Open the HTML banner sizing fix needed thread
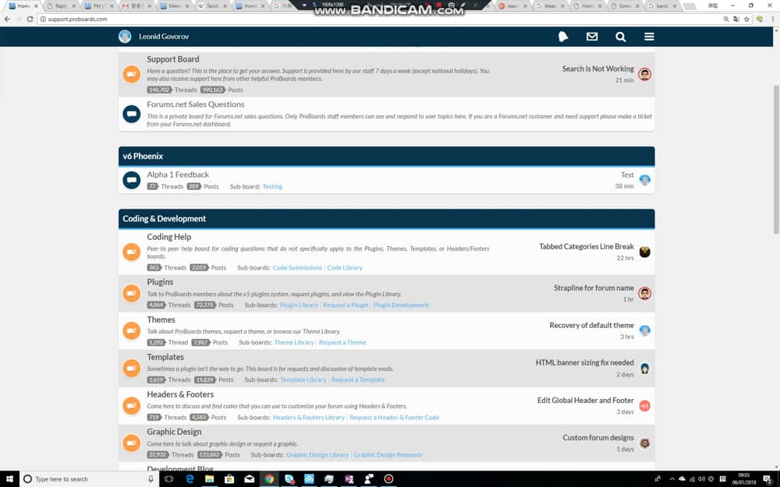Viewport: 780px width, 487px height. click(x=584, y=363)
